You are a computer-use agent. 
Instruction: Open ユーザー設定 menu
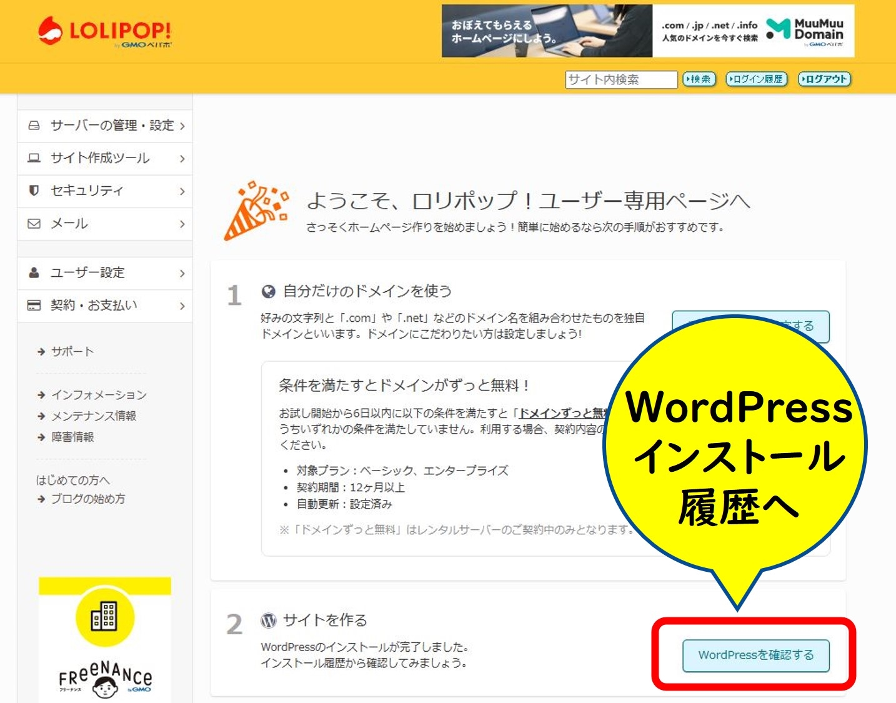[x=105, y=273]
